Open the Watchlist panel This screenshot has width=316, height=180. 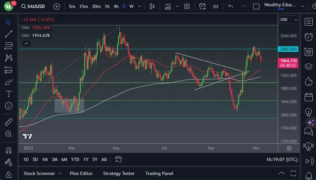[309, 22]
